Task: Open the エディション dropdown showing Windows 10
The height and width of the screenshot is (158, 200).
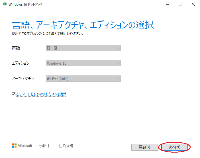Action: [83, 63]
